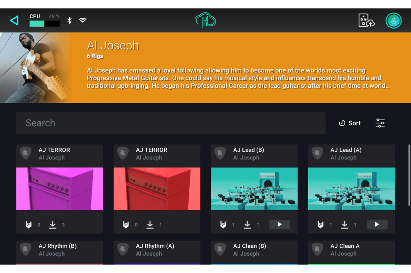411x273 pixels.
Task: Open the AJ Rhythm (A) rig title
Action: tap(155, 246)
